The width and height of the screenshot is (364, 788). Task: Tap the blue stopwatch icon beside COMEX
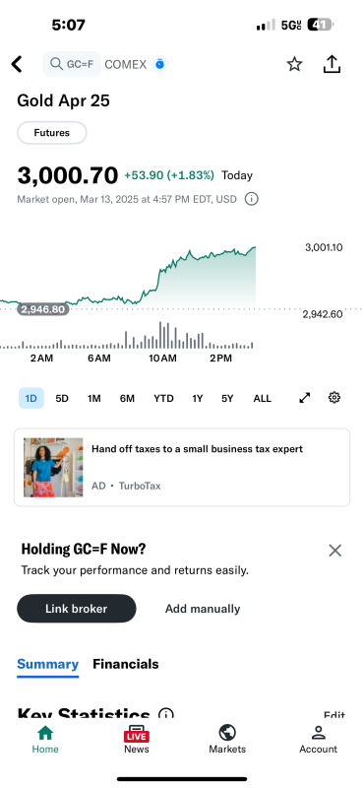click(x=159, y=64)
